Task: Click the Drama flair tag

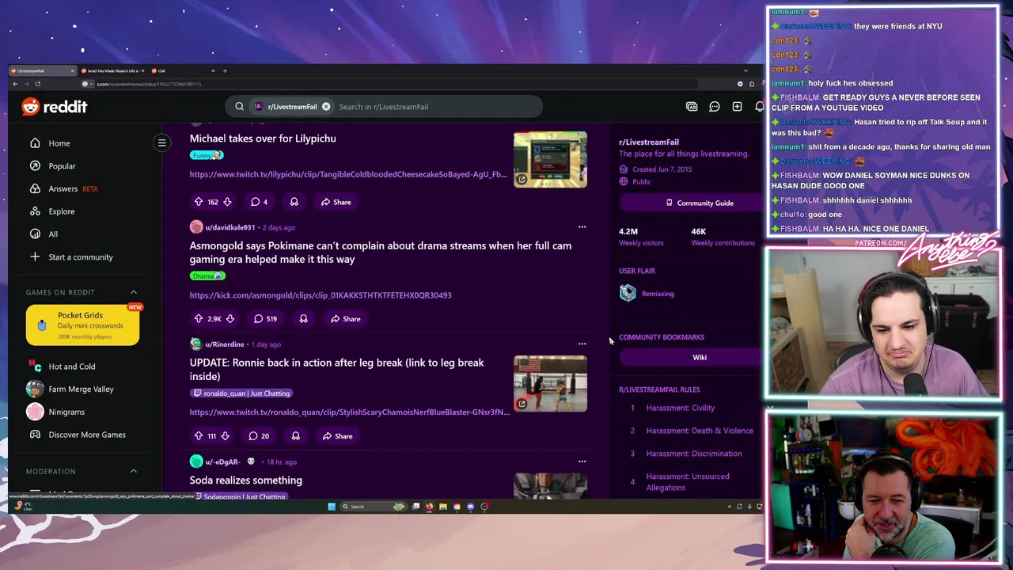Action: coord(207,276)
